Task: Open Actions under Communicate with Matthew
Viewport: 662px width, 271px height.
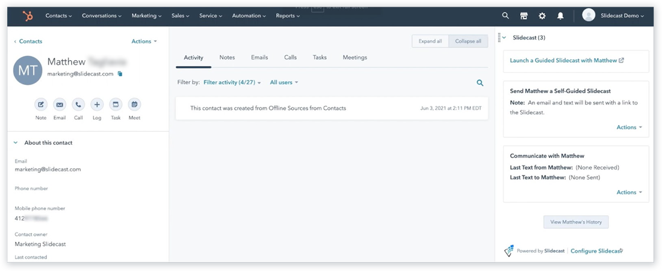Action: pos(629,192)
